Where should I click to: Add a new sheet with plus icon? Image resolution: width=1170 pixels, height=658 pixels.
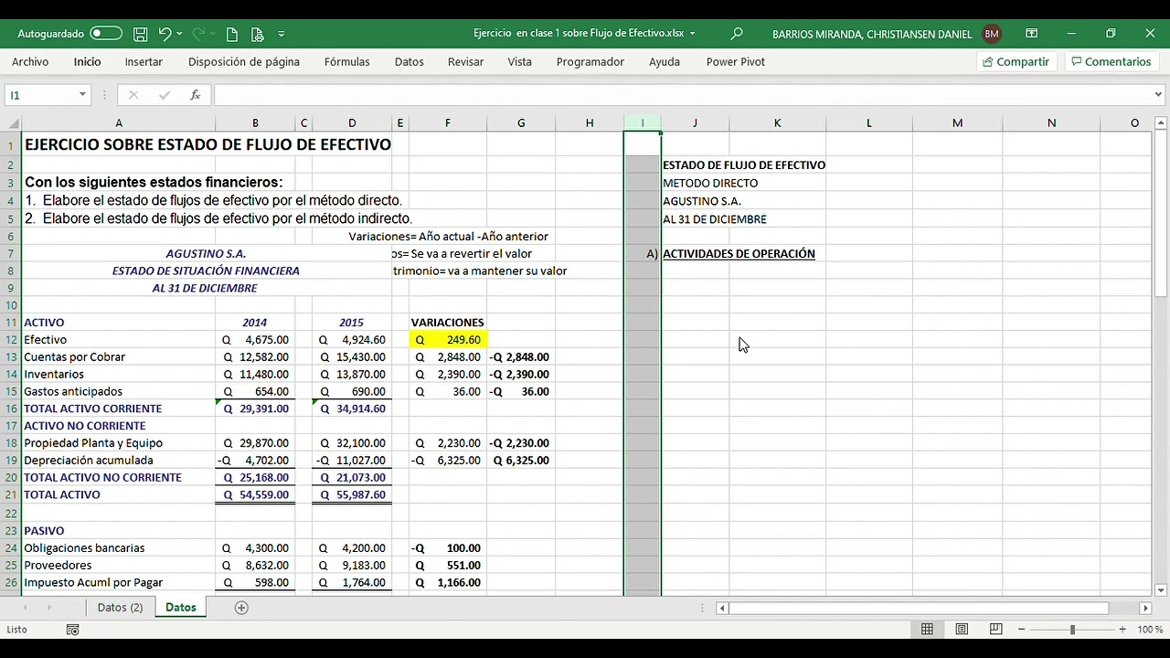coord(241,608)
